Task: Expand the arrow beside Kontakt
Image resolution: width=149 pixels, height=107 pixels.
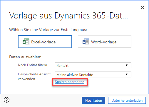Action: [127, 65]
